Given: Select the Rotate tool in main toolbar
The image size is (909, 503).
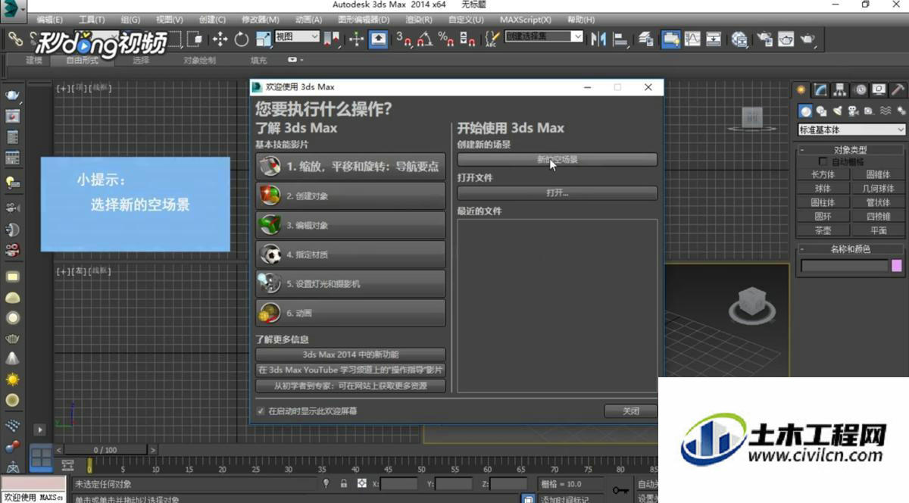Looking at the screenshot, I should pos(242,39).
